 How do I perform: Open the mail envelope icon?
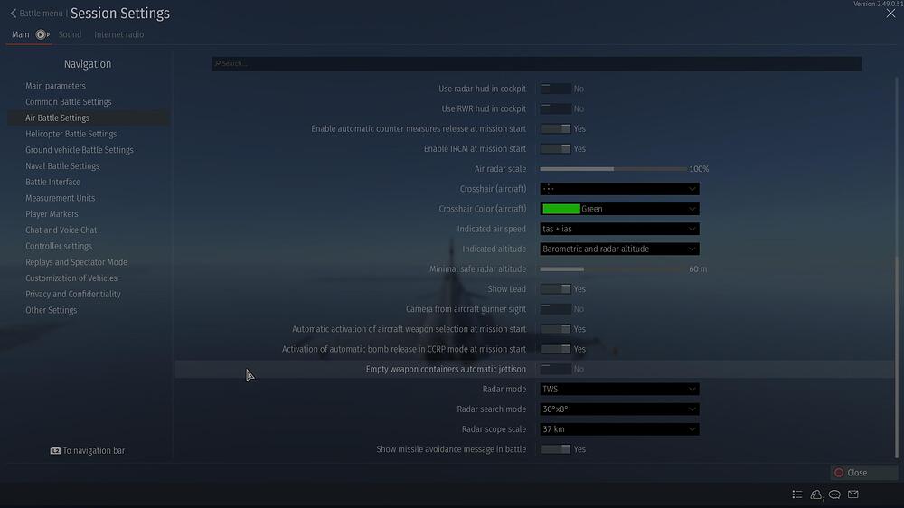(852, 494)
